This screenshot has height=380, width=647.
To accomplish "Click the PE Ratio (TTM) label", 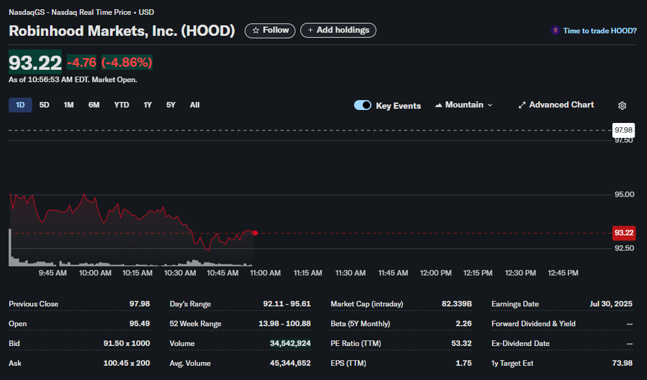I will 356,344.
